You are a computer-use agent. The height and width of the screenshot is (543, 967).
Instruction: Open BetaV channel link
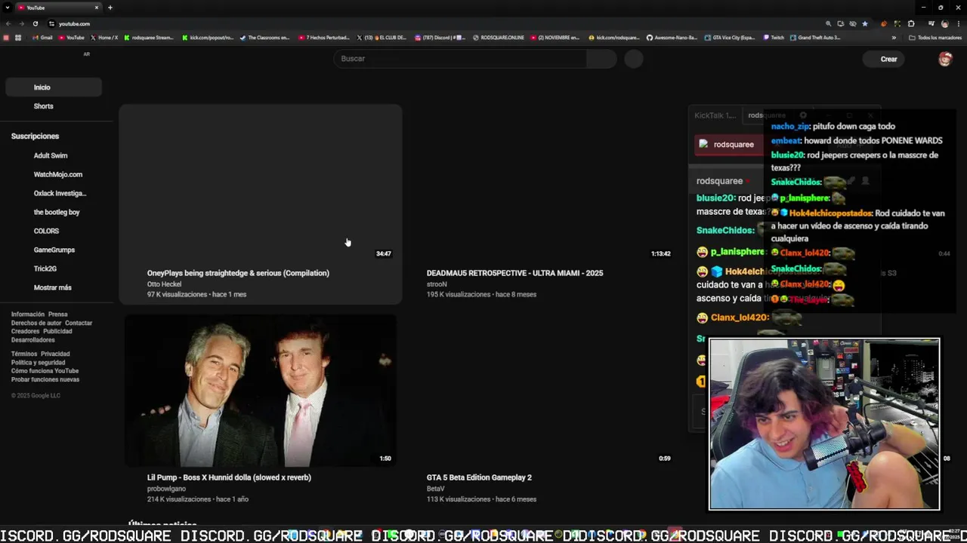pyautogui.click(x=435, y=489)
